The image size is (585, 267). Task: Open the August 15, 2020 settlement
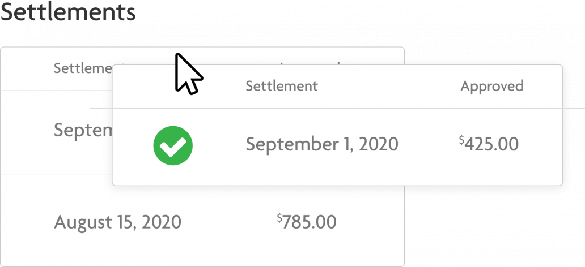117,222
